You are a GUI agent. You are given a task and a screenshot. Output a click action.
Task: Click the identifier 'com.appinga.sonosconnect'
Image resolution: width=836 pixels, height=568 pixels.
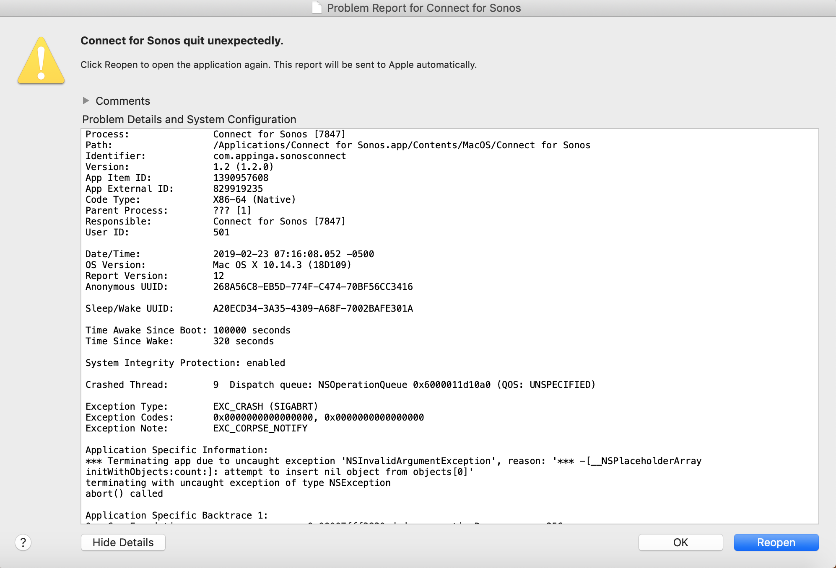point(280,156)
